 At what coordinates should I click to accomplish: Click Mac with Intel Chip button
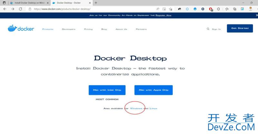pos(107,90)
